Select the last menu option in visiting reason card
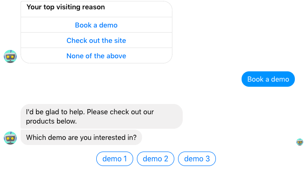Viewport: 307px width, 173px height. 96,56
